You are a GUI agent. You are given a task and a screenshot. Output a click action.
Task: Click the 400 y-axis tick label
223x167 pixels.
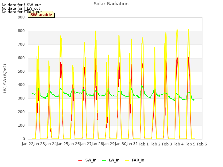pyautogui.click(x=21, y=85)
